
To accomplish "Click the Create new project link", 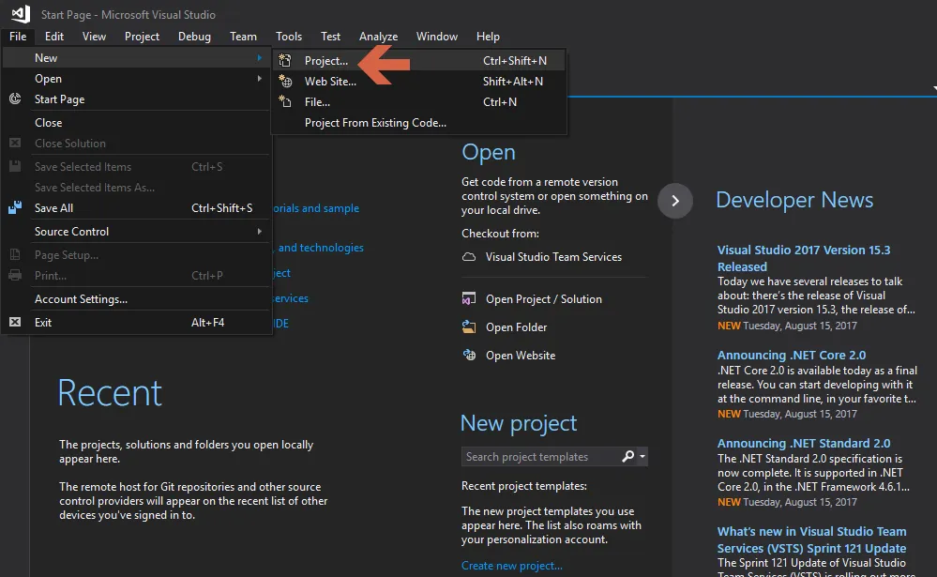I will click(x=512, y=566).
